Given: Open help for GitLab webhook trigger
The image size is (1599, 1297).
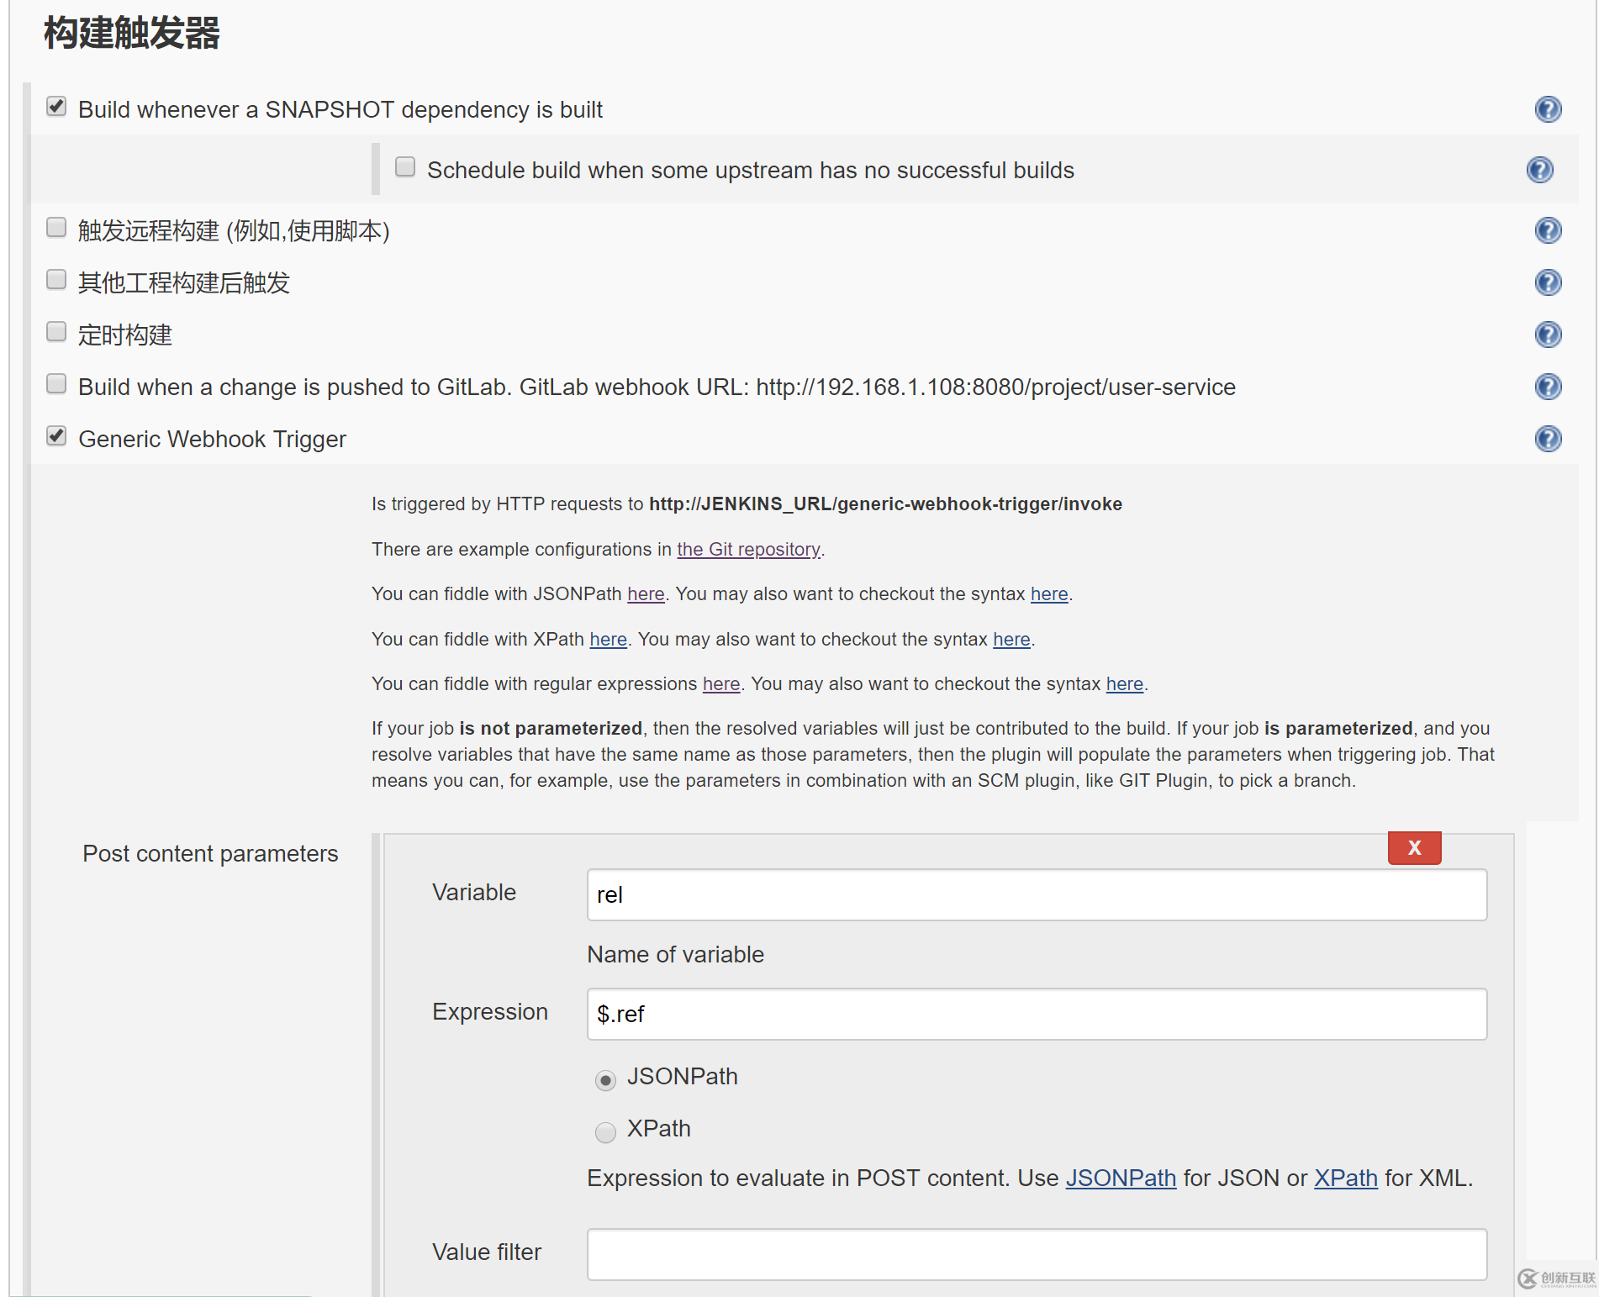Looking at the screenshot, I should [x=1548, y=386].
